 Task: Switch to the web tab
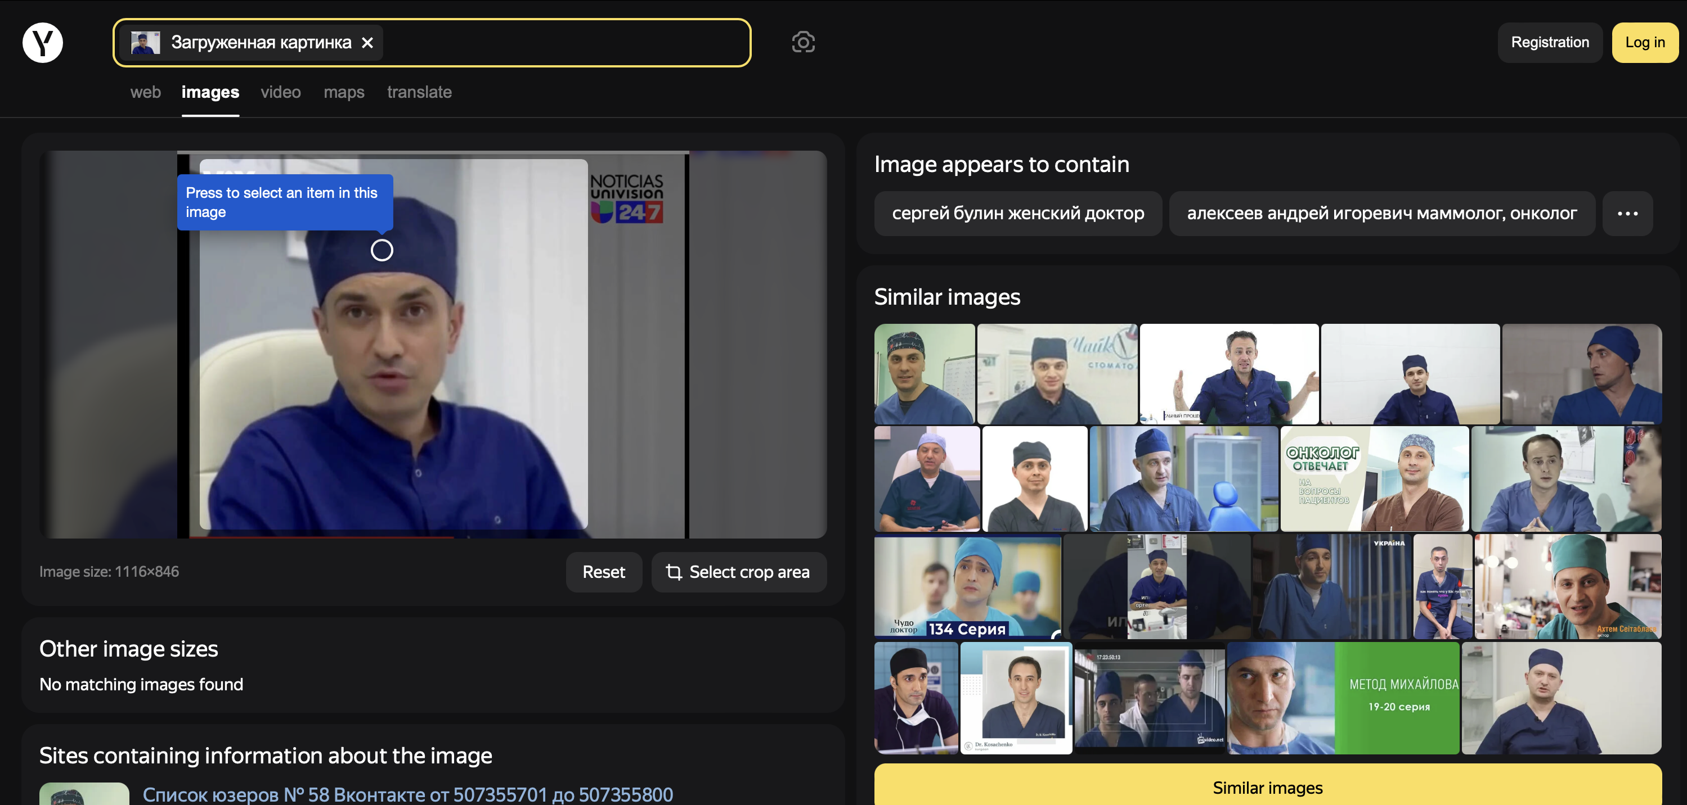click(145, 92)
